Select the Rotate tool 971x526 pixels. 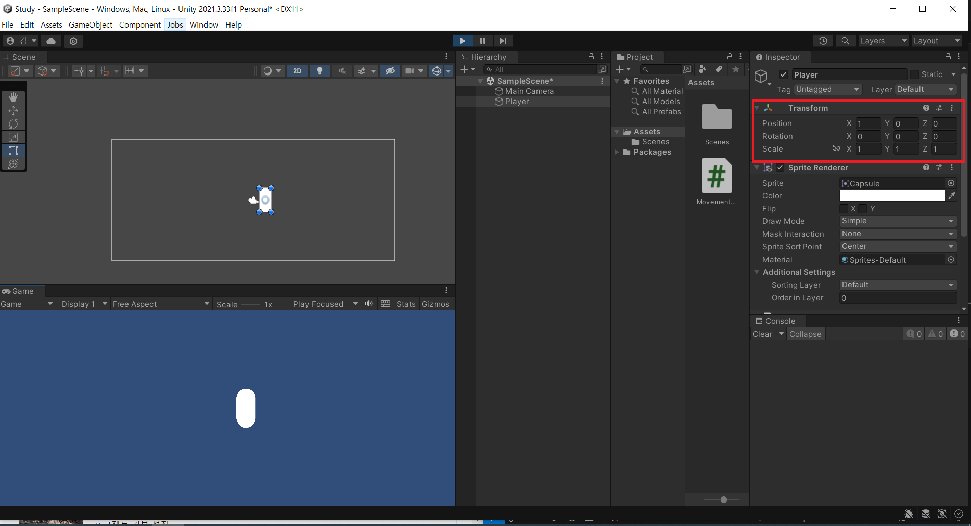(13, 123)
